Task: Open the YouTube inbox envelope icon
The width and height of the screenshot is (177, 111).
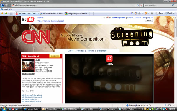Action: coord(107,17)
